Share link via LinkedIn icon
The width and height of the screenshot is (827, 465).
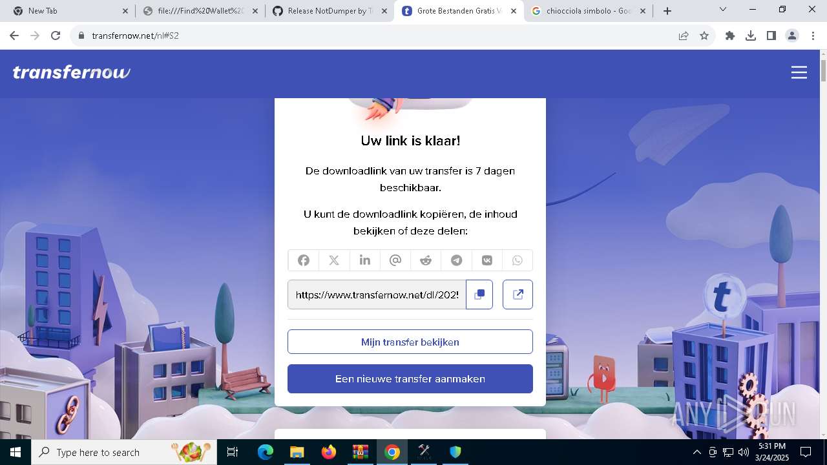(365, 260)
